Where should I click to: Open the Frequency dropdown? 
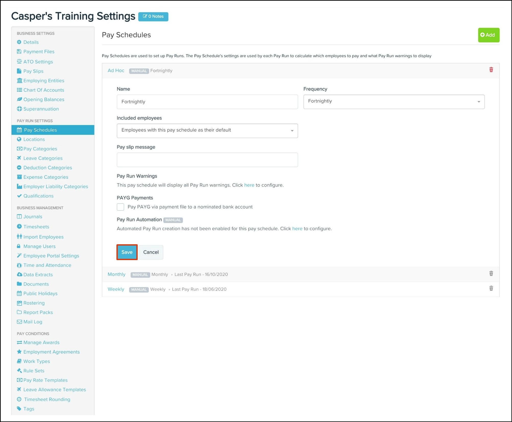[394, 101]
